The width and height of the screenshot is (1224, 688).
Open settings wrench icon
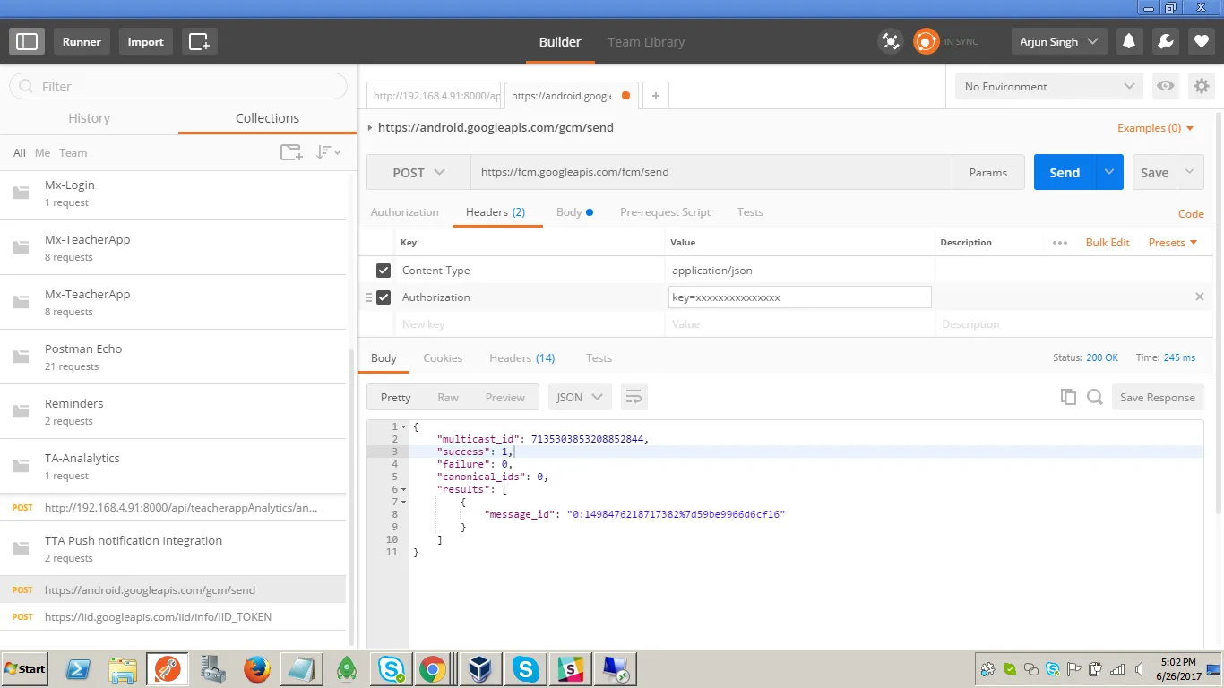tap(1165, 41)
